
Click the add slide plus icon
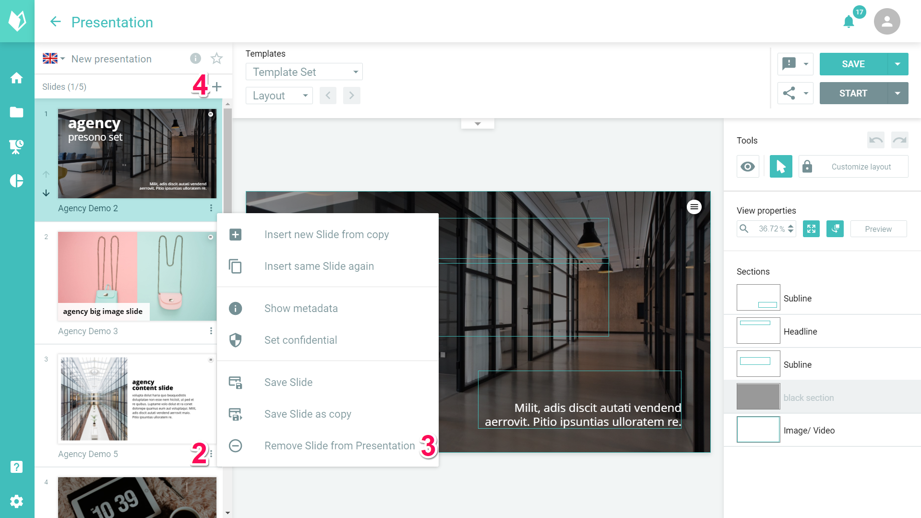217,86
